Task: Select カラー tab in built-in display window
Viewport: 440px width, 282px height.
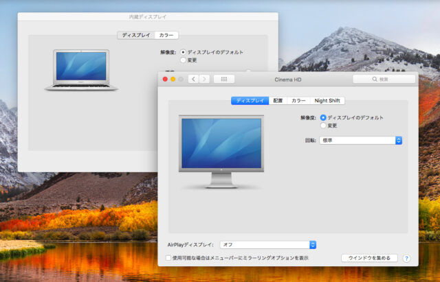Action: coord(166,35)
